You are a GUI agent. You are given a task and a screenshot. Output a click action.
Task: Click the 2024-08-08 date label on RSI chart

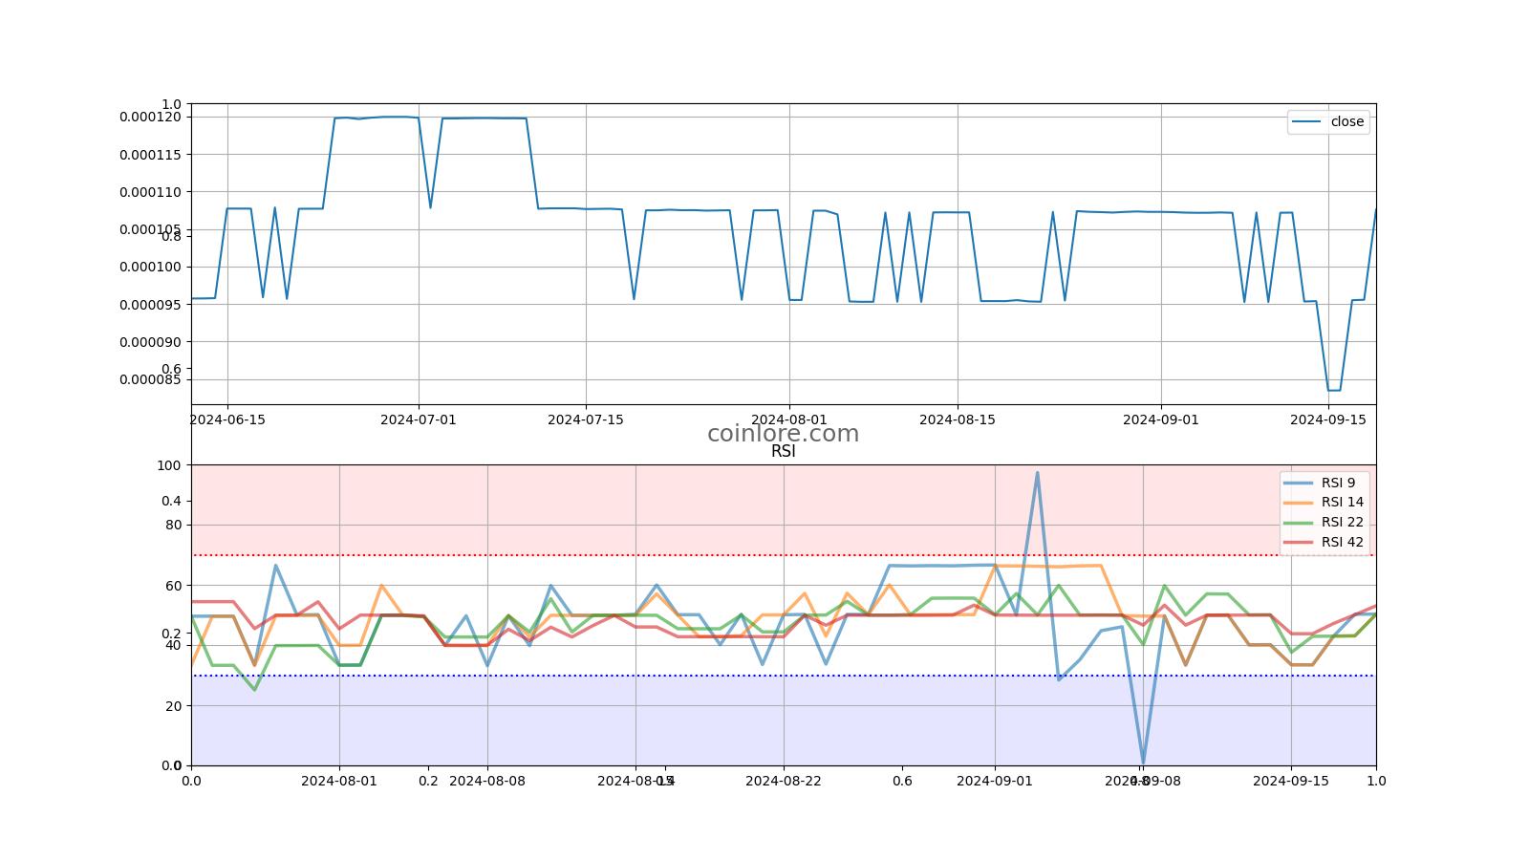click(x=487, y=781)
